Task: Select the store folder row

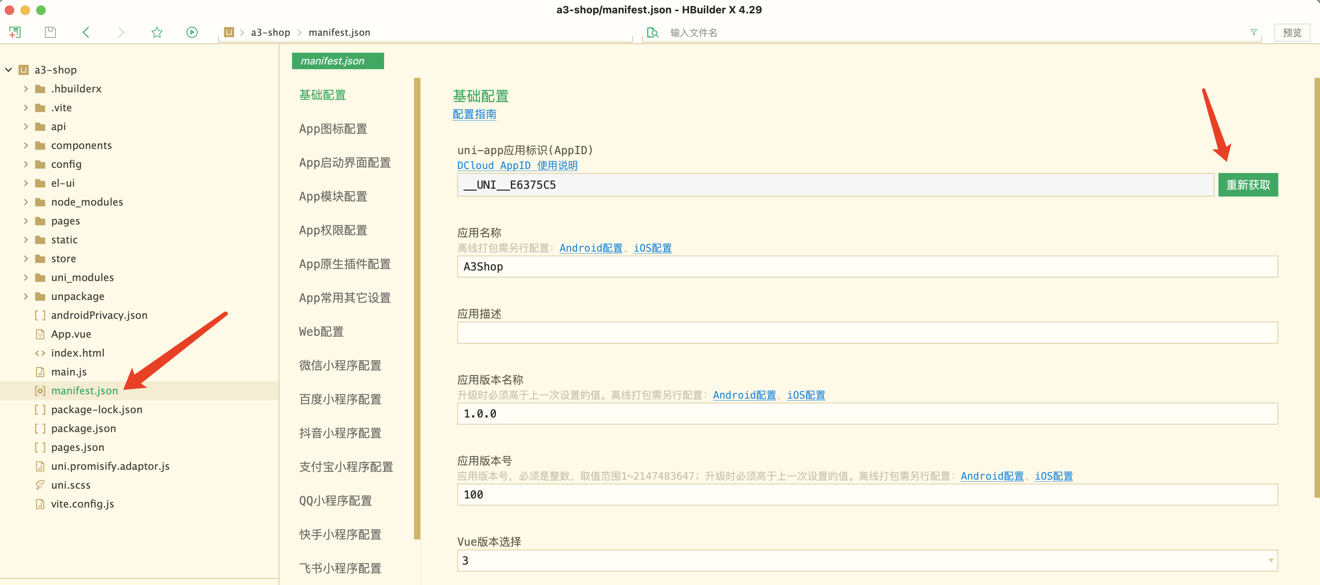Action: 139,259
